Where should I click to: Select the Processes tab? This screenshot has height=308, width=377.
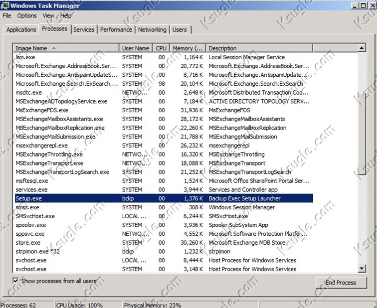pyautogui.click(x=54, y=28)
